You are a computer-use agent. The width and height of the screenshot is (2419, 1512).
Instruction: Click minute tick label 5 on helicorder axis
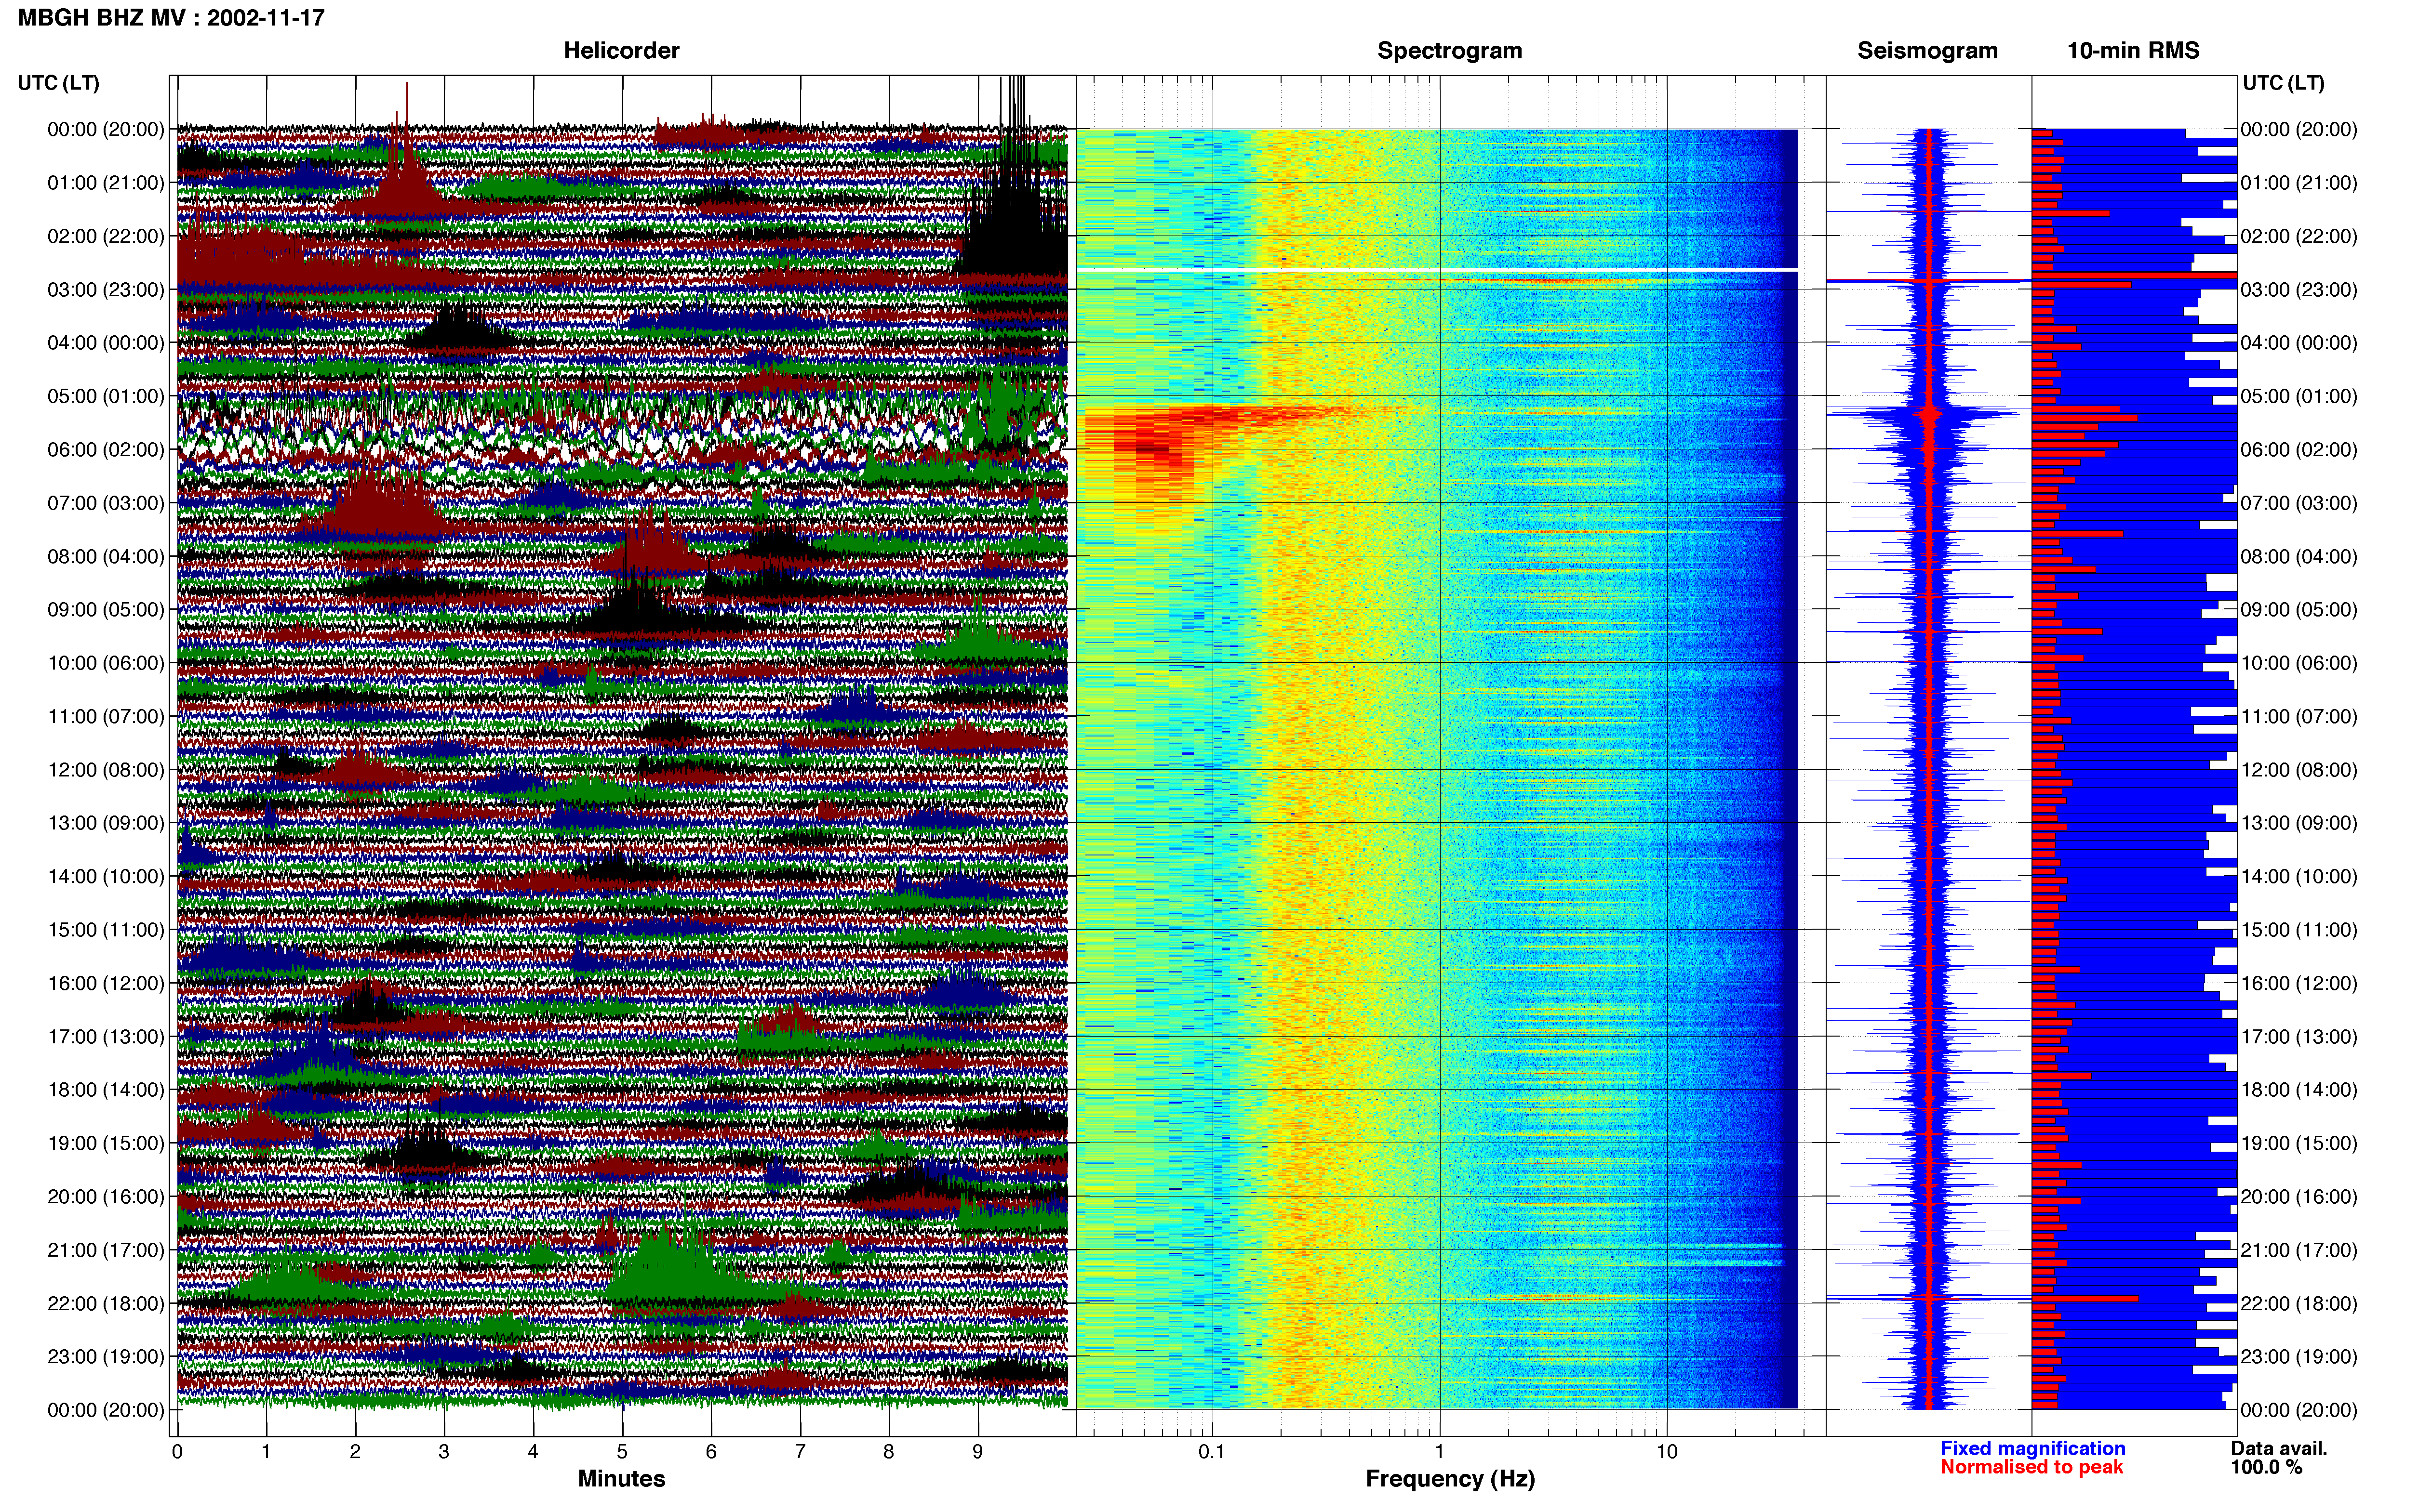pyautogui.click(x=622, y=1451)
